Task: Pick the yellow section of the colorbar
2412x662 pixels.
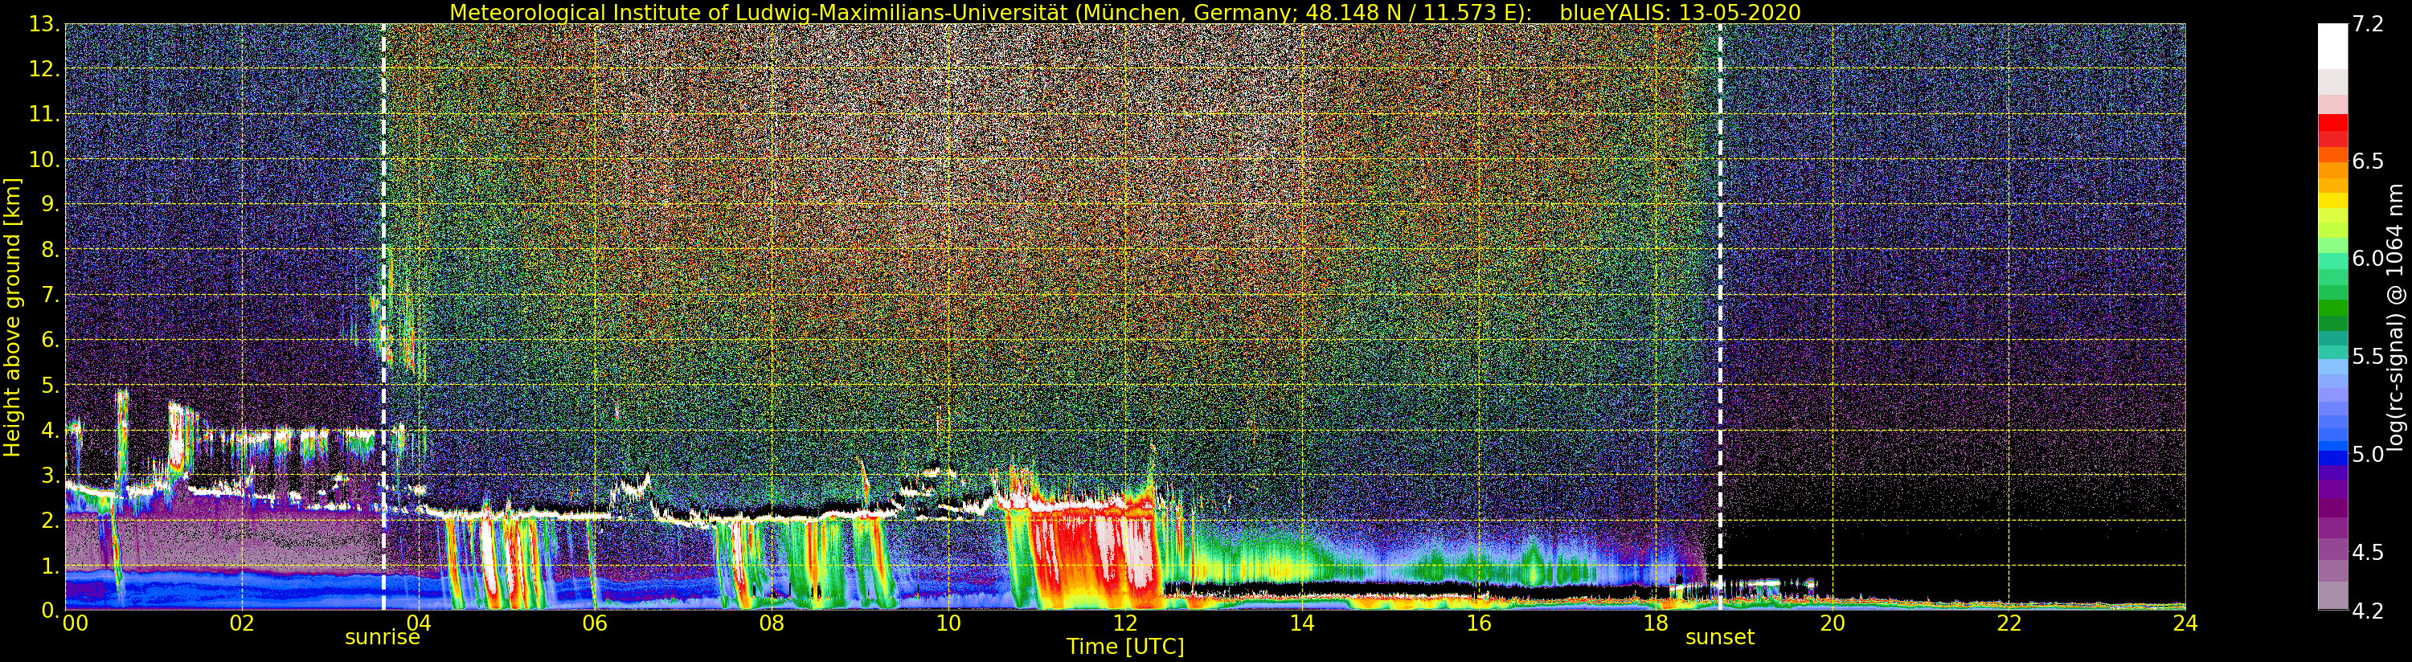Action: coord(2332,199)
